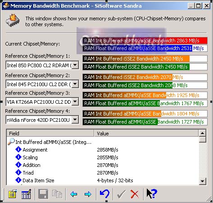213x203 pixels.
Task: Click the RAM Int Buffered 1804 MB/s bar
Action: pos(145,114)
